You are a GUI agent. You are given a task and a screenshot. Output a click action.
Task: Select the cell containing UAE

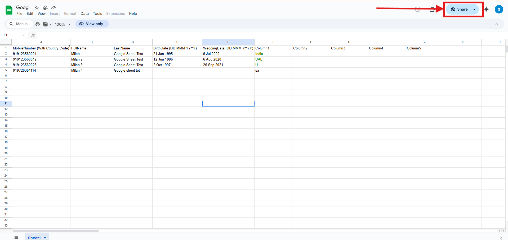(x=273, y=59)
